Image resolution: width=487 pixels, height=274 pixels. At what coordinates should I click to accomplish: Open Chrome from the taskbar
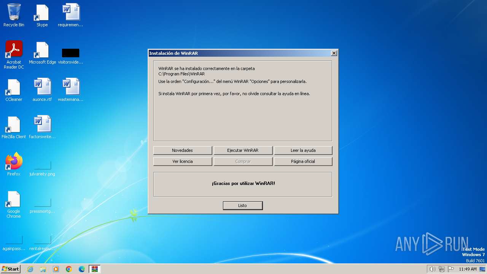click(69, 269)
